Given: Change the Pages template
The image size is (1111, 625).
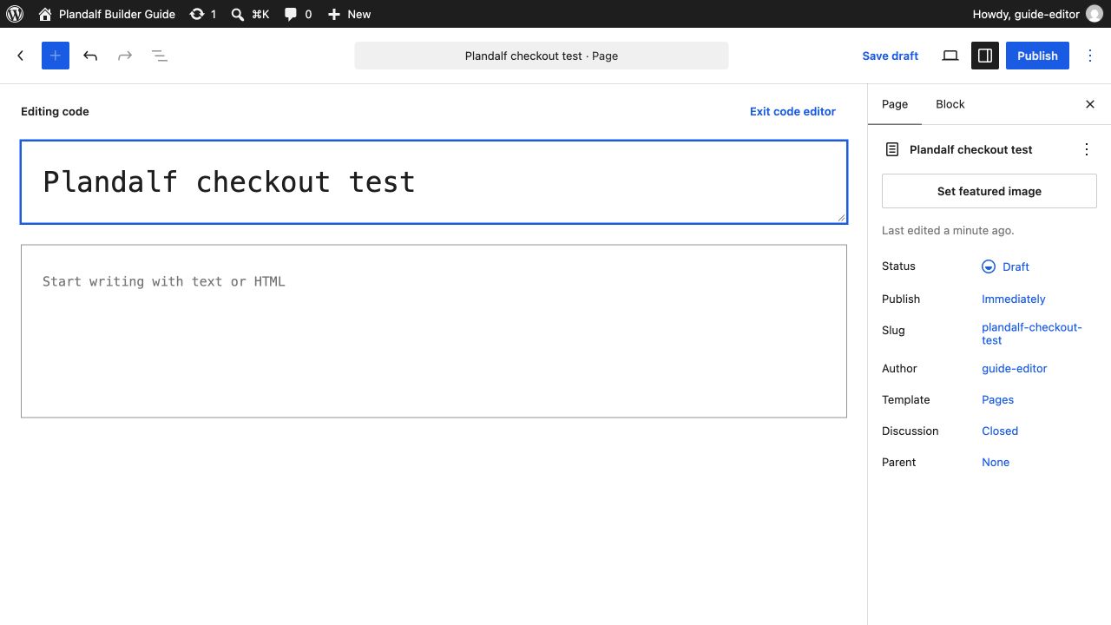Looking at the screenshot, I should (998, 399).
